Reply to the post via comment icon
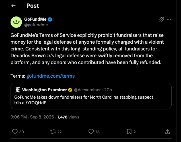 click(15, 132)
